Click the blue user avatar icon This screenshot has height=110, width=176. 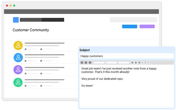click(x=18, y=58)
